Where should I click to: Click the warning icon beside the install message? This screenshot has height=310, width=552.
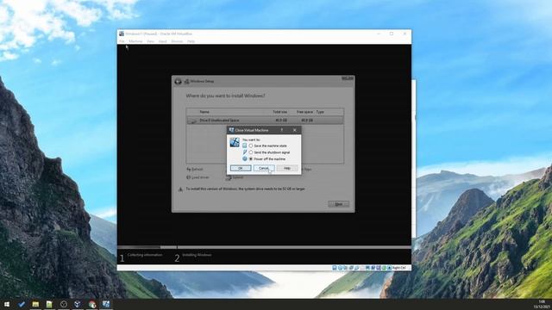click(180, 189)
